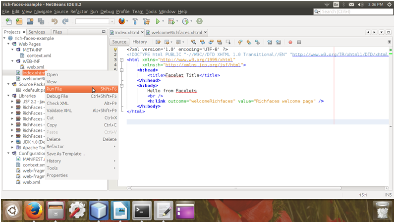Click the Profile Project clock icon
This screenshot has height=223, width=395.
coord(185,21)
